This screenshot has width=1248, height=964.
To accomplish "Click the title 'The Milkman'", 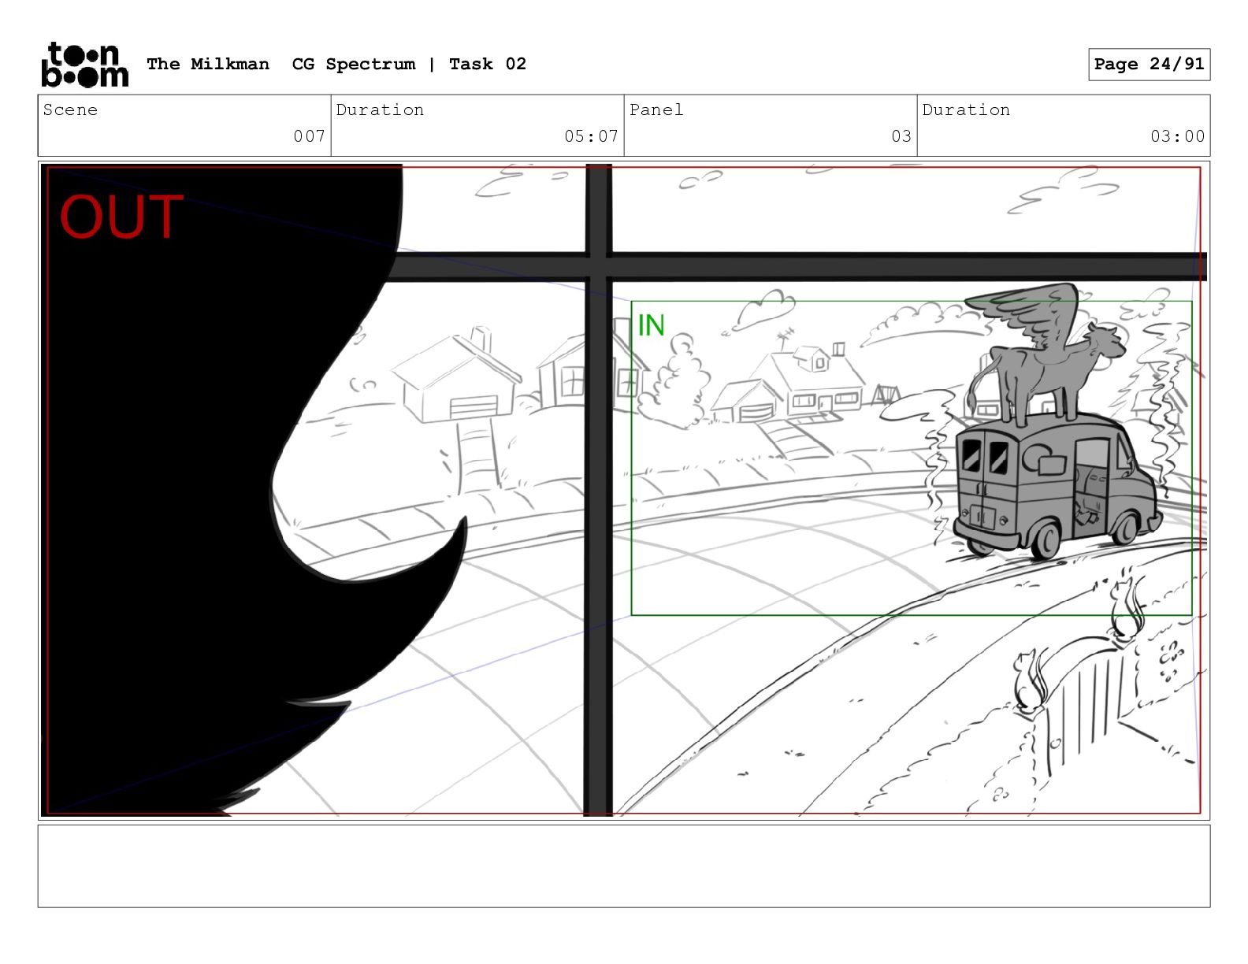I will 208,64.
